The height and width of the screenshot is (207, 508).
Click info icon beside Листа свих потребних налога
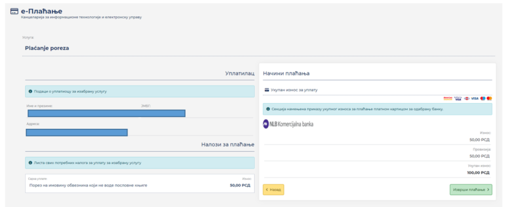click(30, 163)
